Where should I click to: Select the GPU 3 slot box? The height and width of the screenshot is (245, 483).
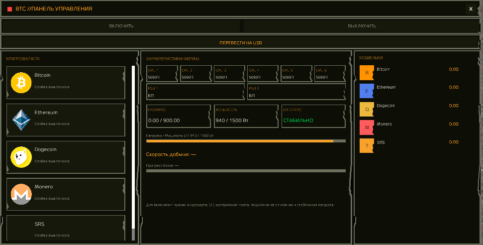tap(229, 73)
